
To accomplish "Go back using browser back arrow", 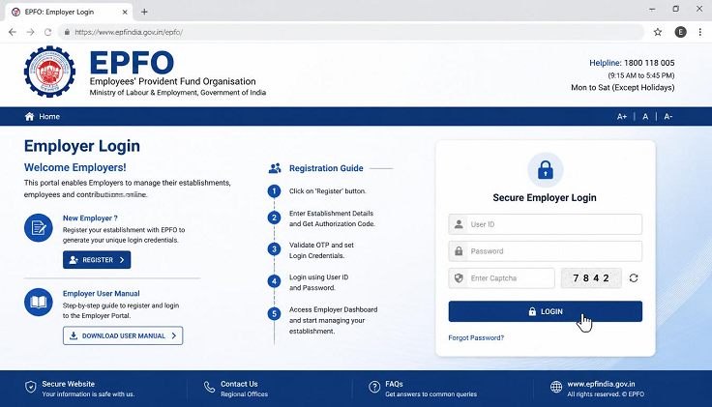I will 13,32.
